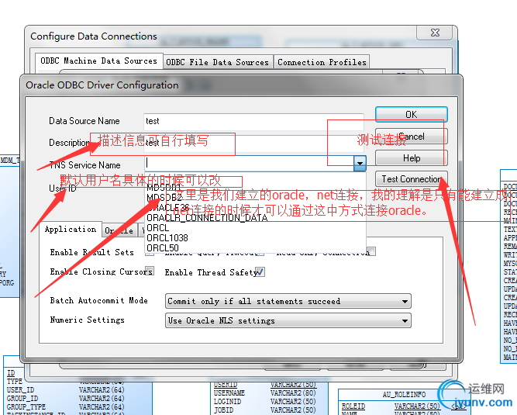Choose MDSDB2 from the TNS list
This screenshot has height=415, width=517.
click(164, 198)
